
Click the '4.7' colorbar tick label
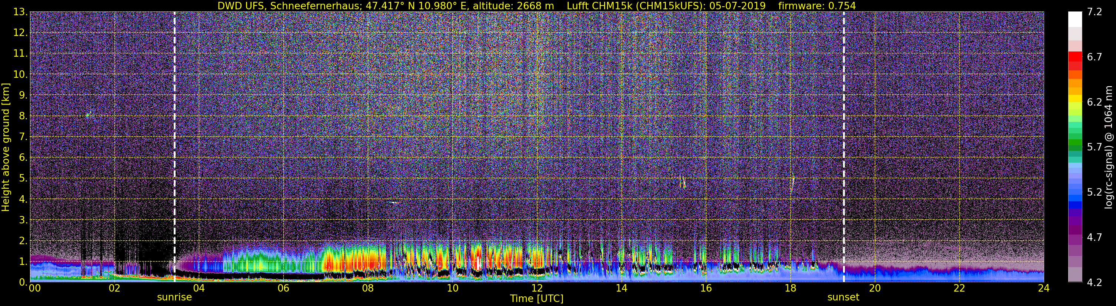point(1095,237)
